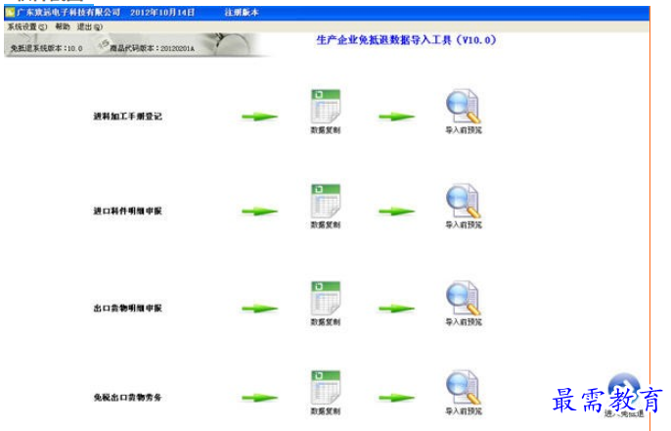Image resolution: width=671 pixels, height=431 pixels.
Task: Click 导入前预览 icon for 免税出口货物劳务
Action: pyautogui.click(x=463, y=387)
